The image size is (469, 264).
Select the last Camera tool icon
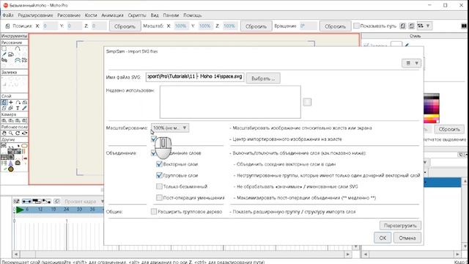[24, 120]
